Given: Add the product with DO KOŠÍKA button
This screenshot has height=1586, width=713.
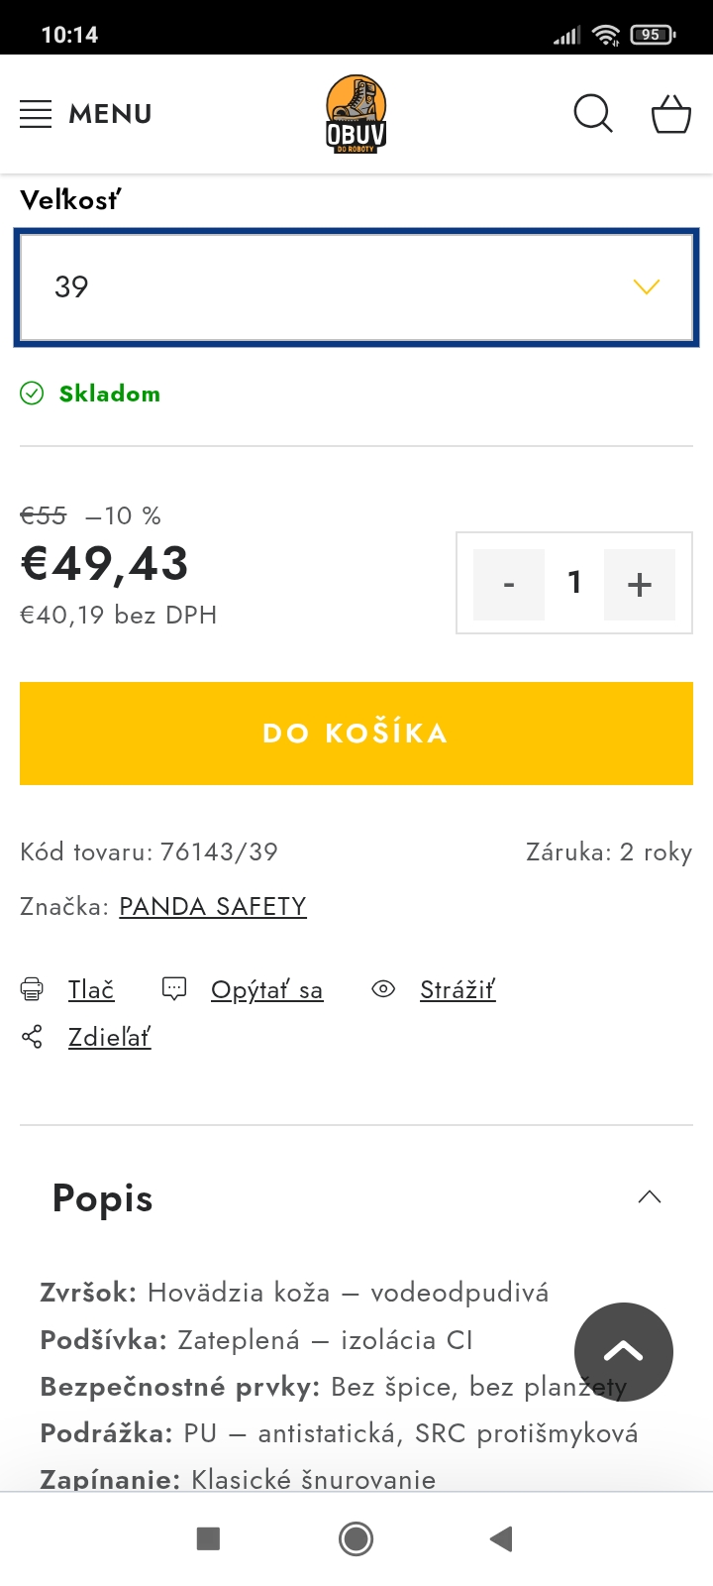Looking at the screenshot, I should pos(356,734).
